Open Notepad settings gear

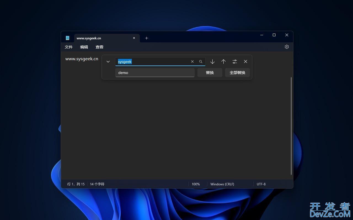tap(287, 47)
